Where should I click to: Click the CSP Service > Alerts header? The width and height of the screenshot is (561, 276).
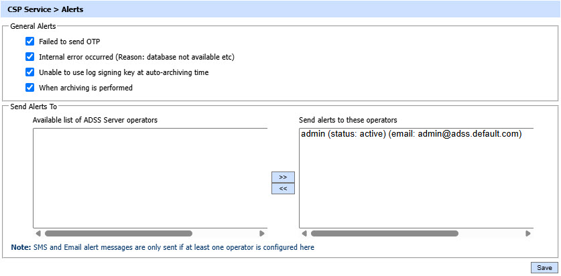point(46,10)
